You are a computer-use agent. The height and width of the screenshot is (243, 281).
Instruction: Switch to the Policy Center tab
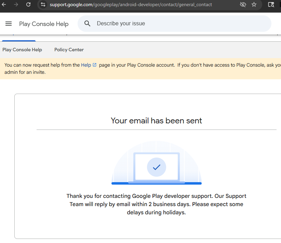69,50
